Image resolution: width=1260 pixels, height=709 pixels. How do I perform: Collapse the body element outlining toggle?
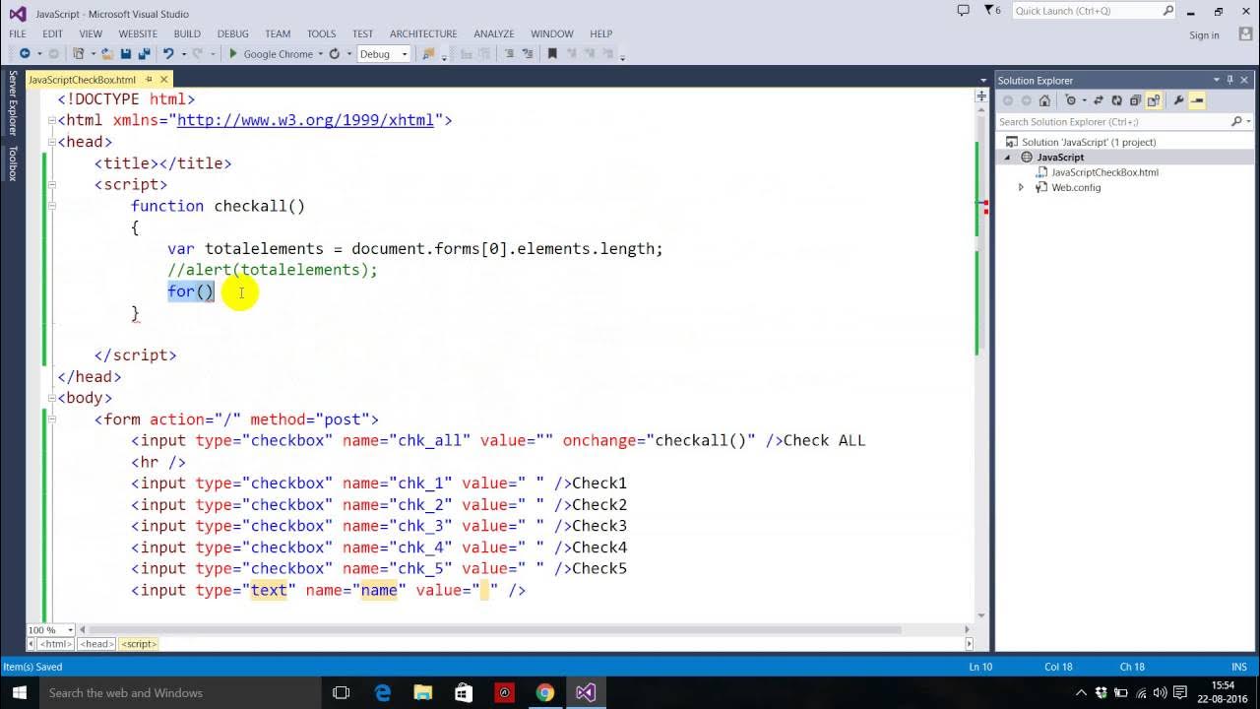(52, 398)
